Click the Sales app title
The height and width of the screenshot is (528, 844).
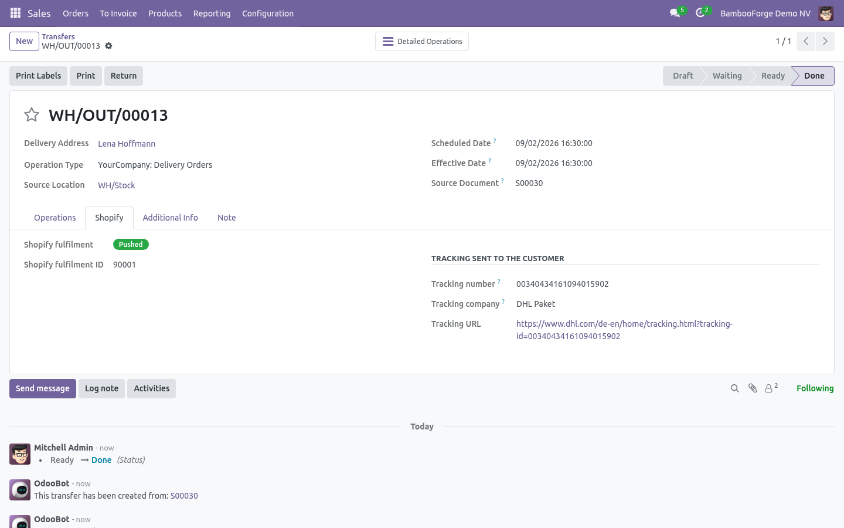tap(39, 13)
